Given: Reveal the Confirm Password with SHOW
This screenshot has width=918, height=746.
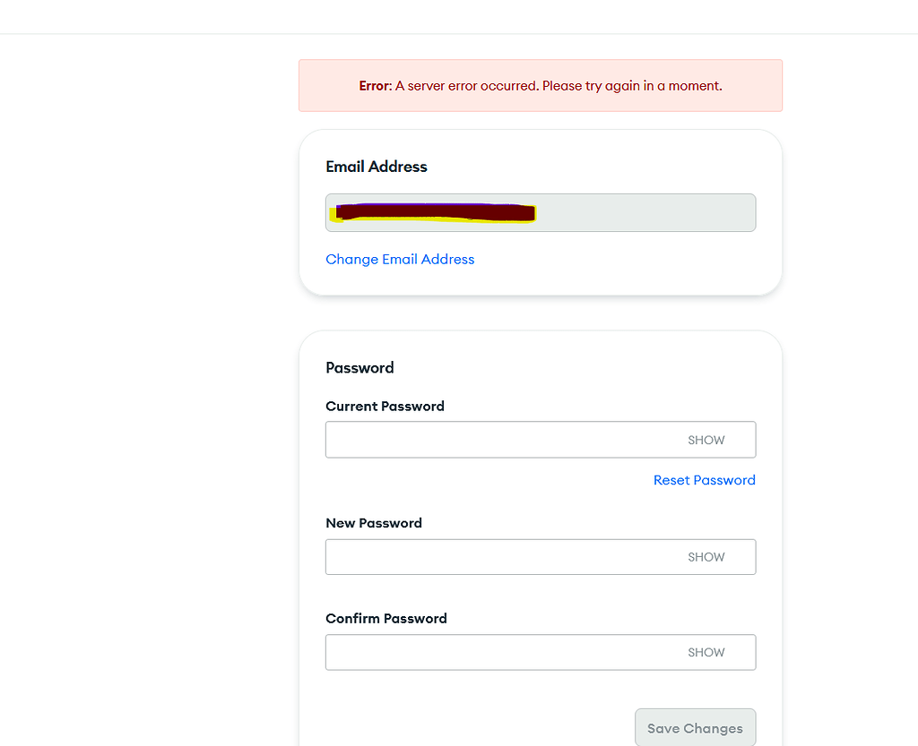Looking at the screenshot, I should [x=706, y=653].
